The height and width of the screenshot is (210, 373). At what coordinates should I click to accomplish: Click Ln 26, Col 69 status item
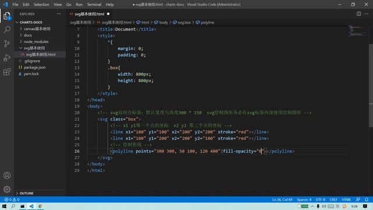(282, 199)
